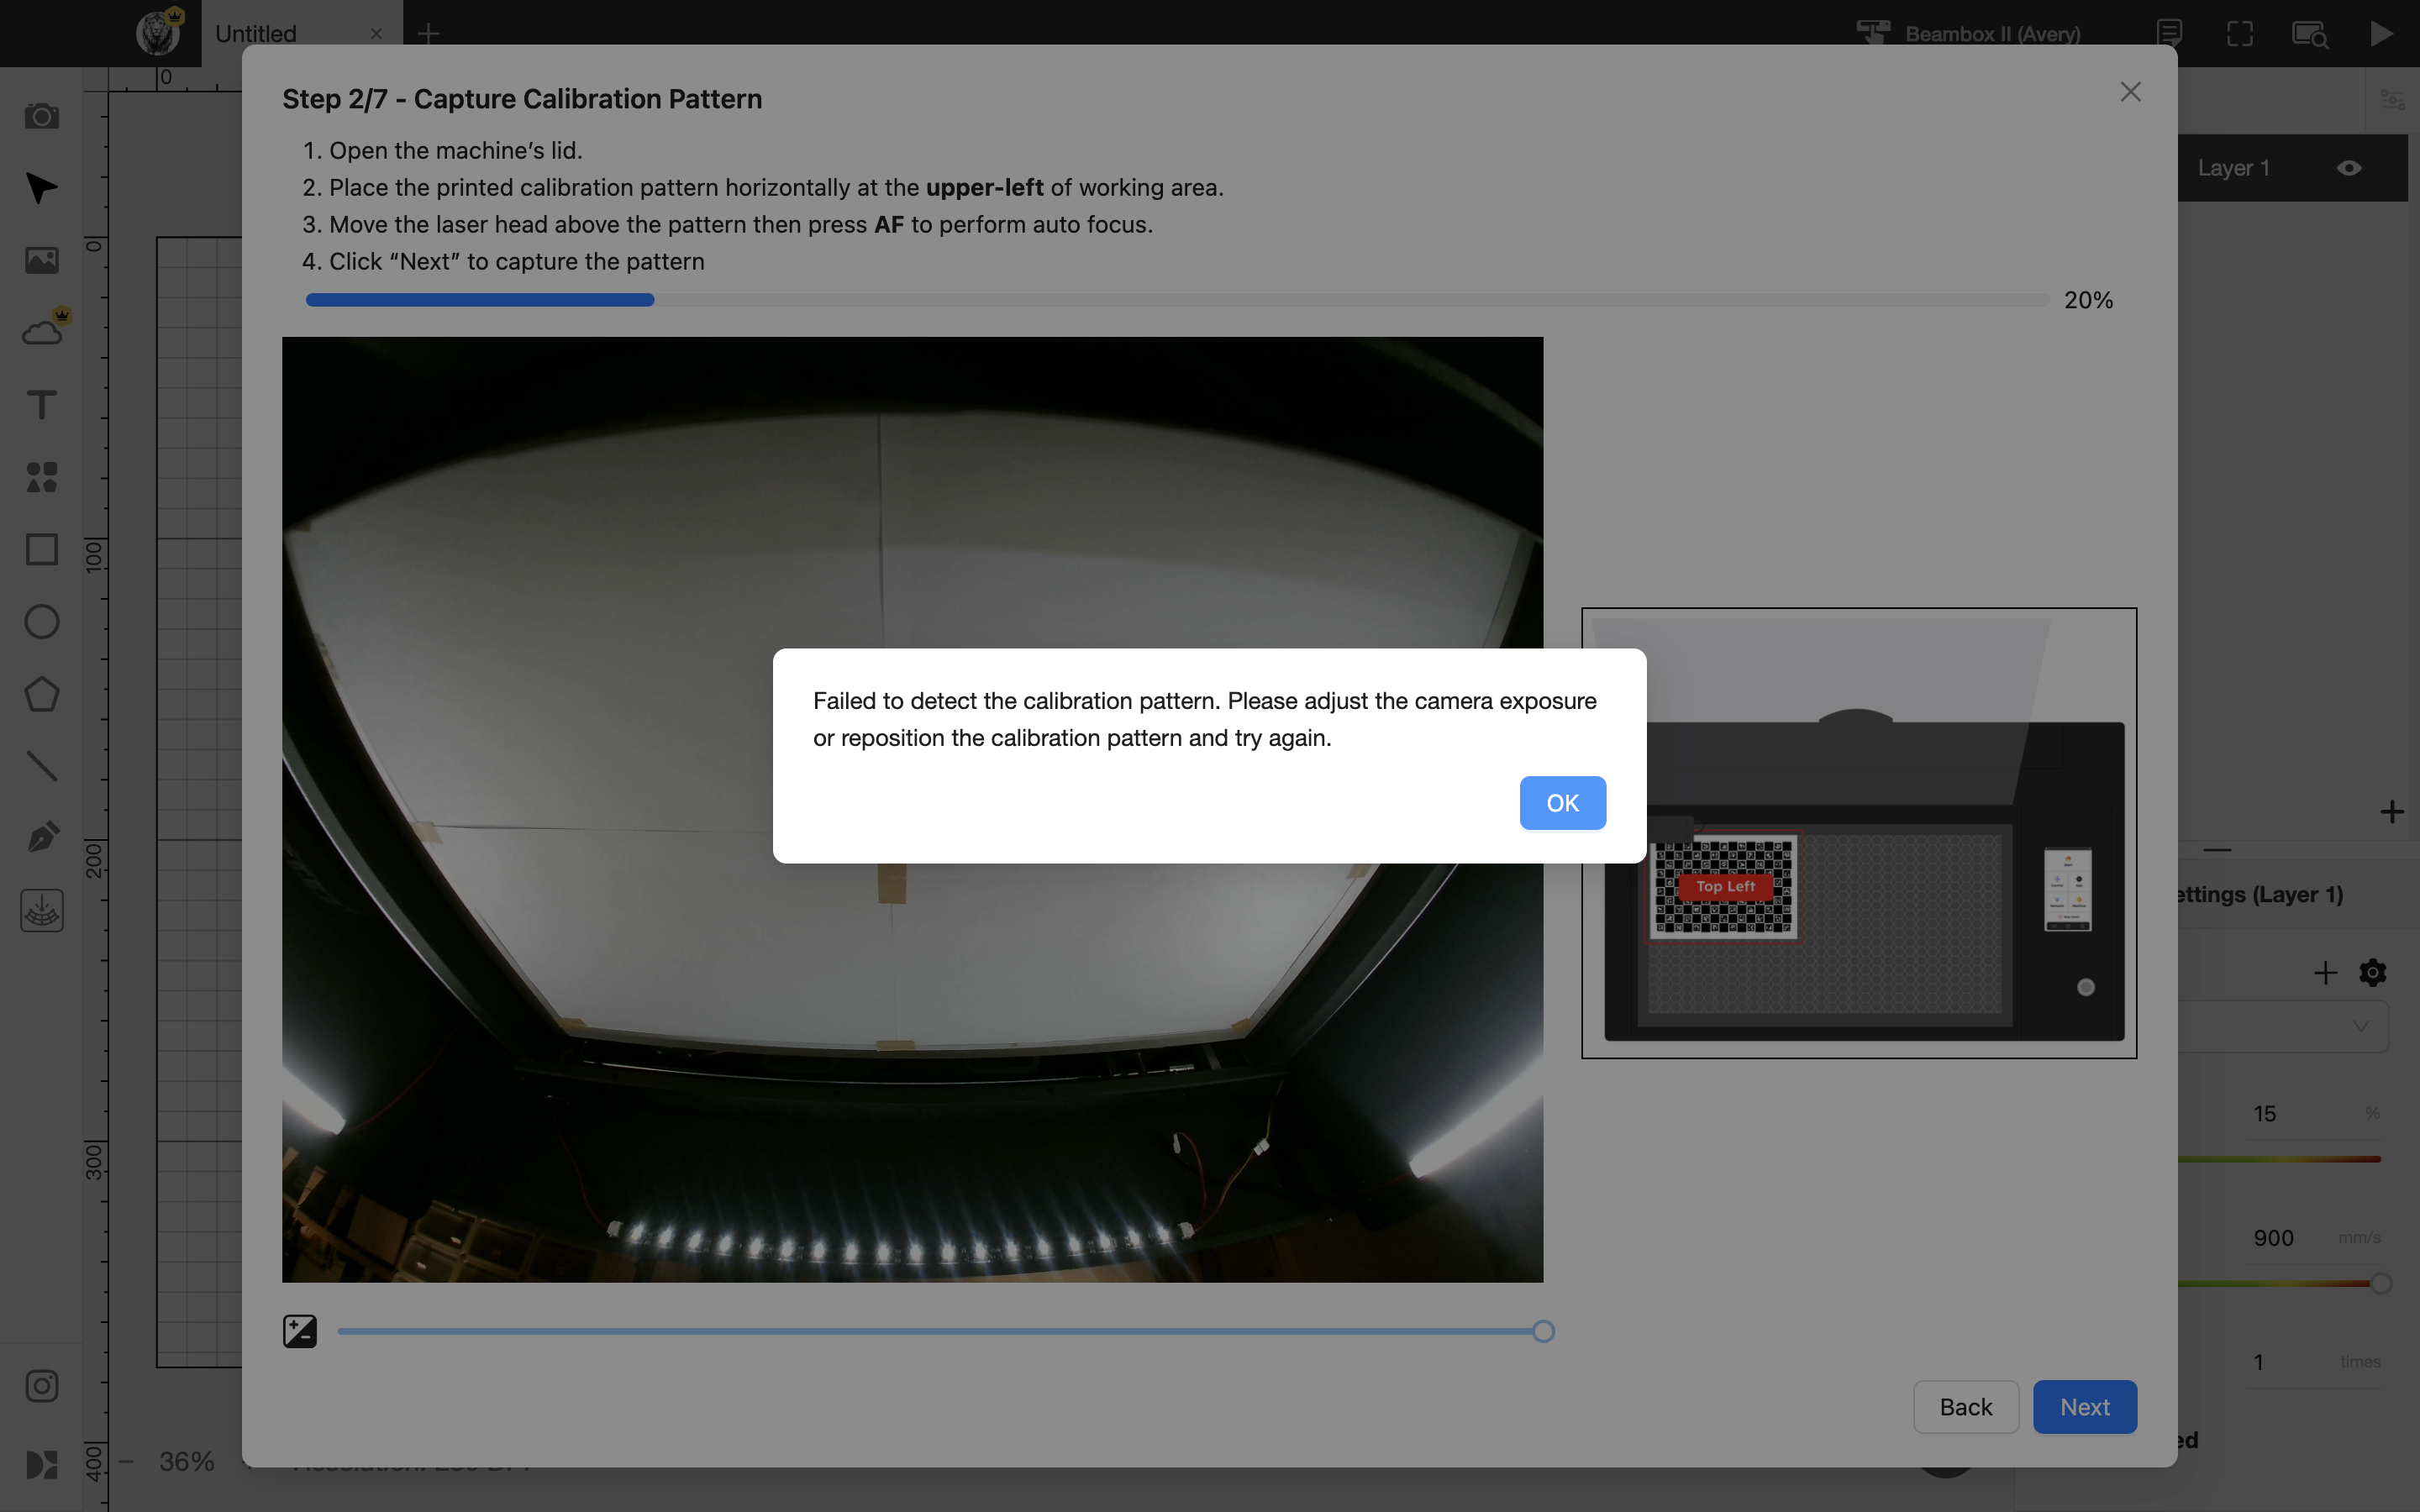Toggle visibility of Layer 1
The image size is (2420, 1512).
click(2349, 168)
